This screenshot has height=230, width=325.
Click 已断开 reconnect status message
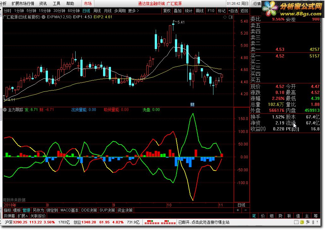204,222
